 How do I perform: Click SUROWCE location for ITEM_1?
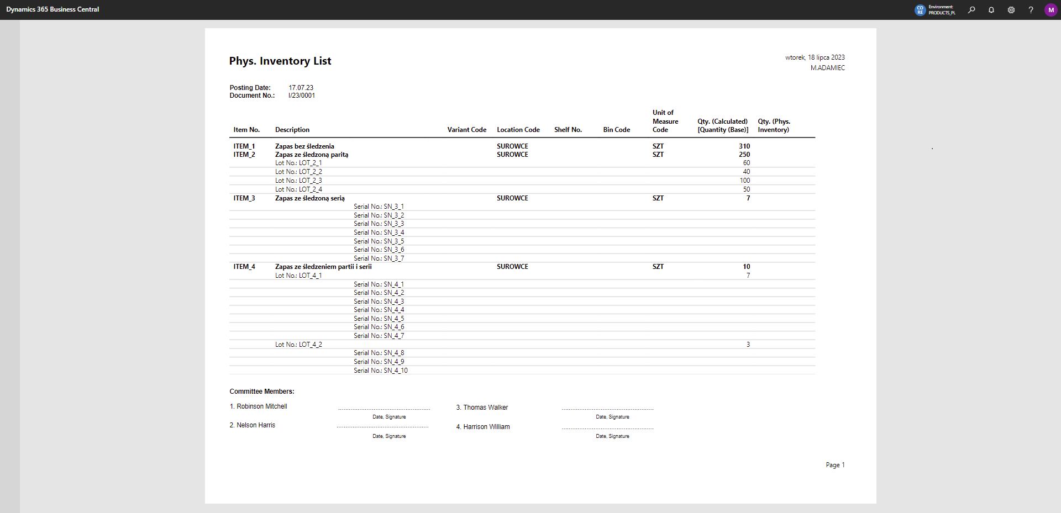click(x=512, y=146)
